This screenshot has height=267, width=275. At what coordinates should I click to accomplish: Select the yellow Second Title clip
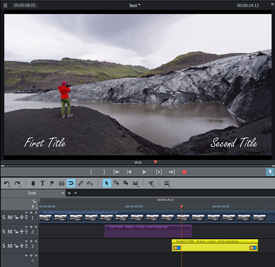215,245
